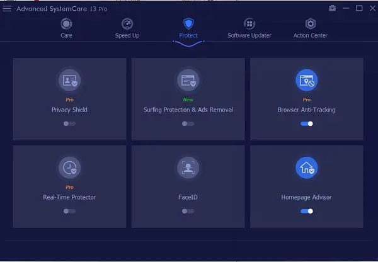Select the Protect tab label
The width and height of the screenshot is (378, 262).
(x=188, y=35)
